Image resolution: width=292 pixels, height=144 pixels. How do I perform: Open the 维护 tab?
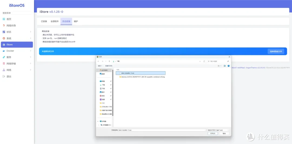76,21
